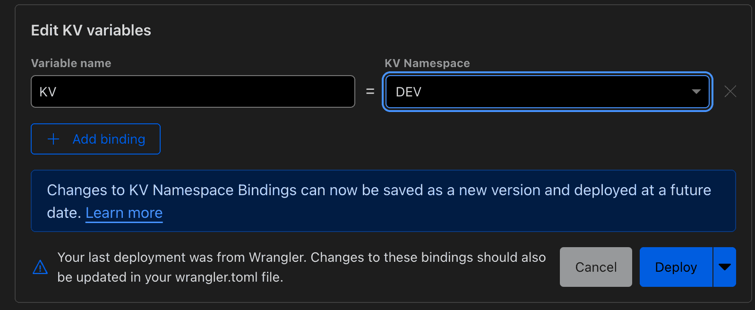Click the Cancel button

click(596, 267)
